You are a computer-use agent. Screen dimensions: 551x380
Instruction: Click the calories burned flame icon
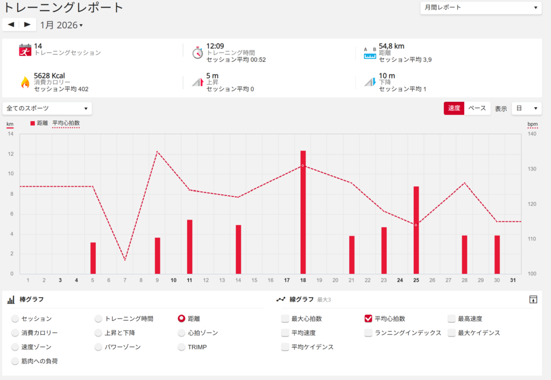coord(25,82)
